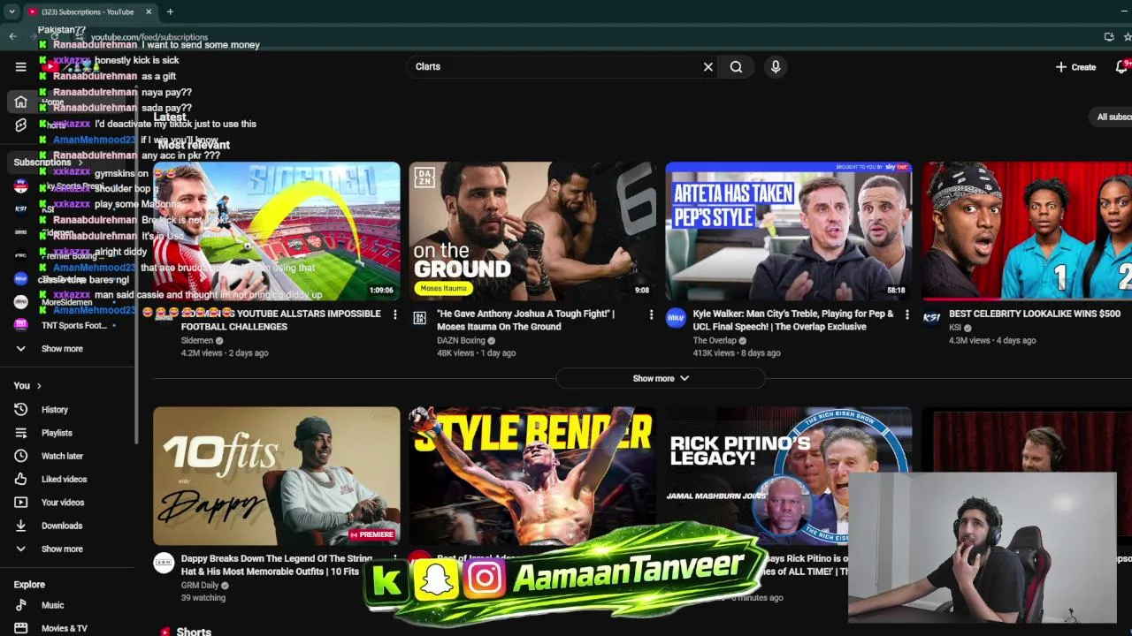The width and height of the screenshot is (1132, 636).
Task: Open the YouTube guide hamburger menu
Action: click(20, 67)
